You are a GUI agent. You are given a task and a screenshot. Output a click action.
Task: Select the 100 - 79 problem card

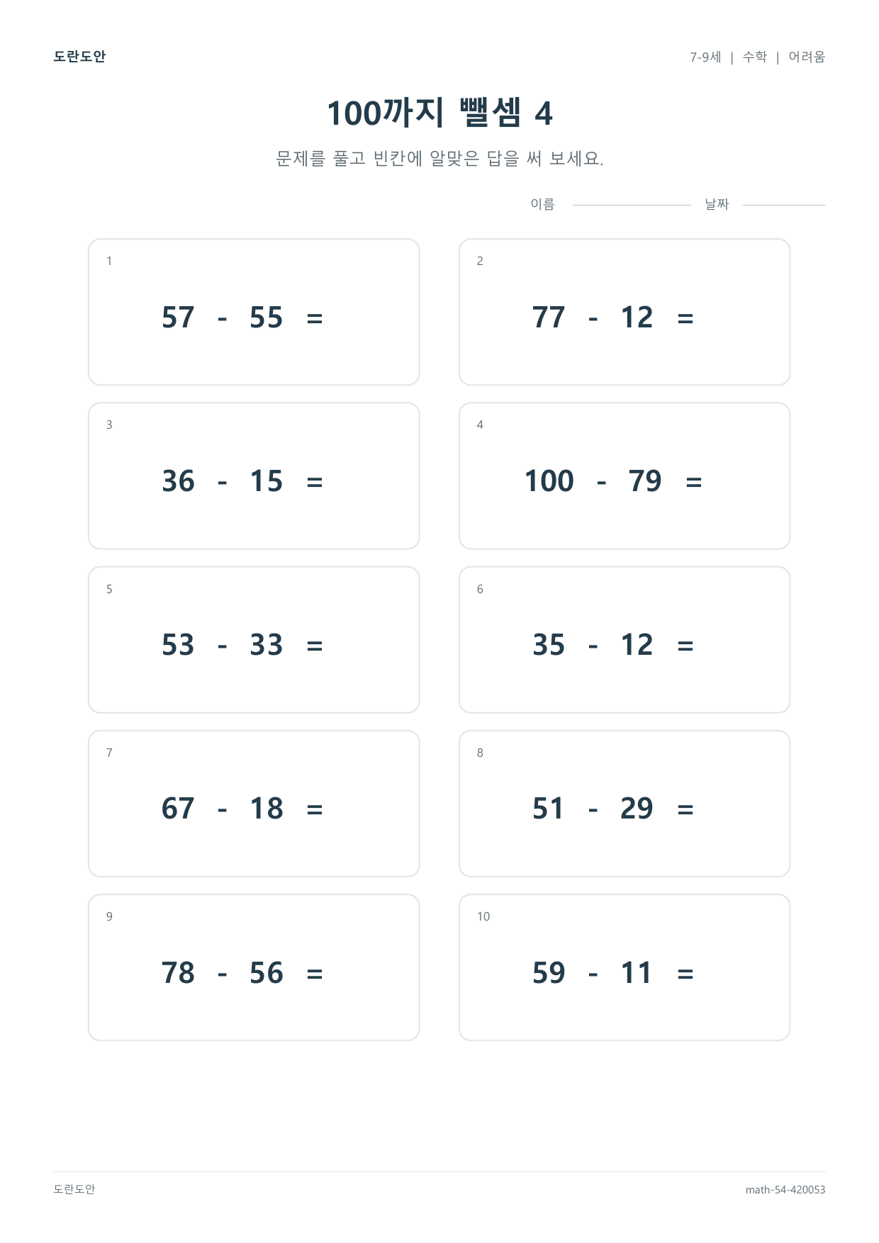click(x=625, y=476)
